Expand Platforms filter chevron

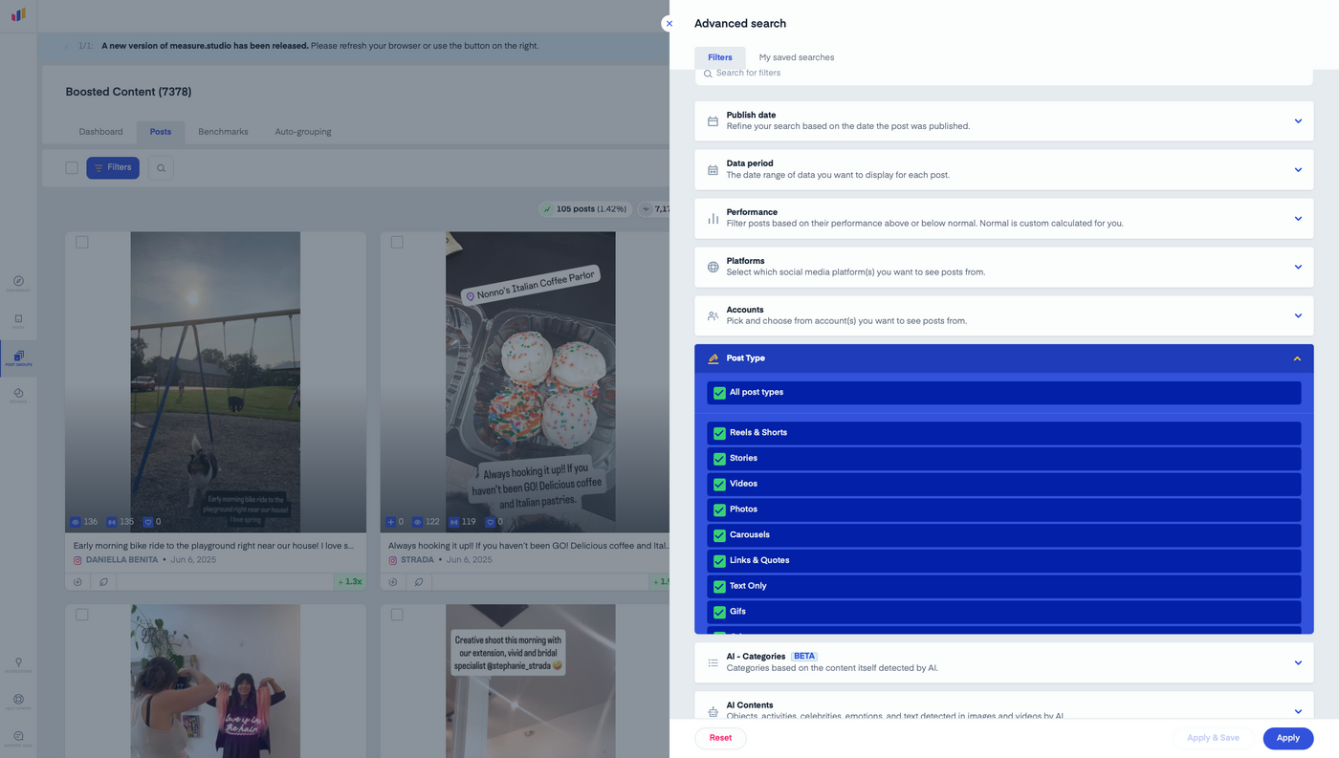tap(1298, 268)
